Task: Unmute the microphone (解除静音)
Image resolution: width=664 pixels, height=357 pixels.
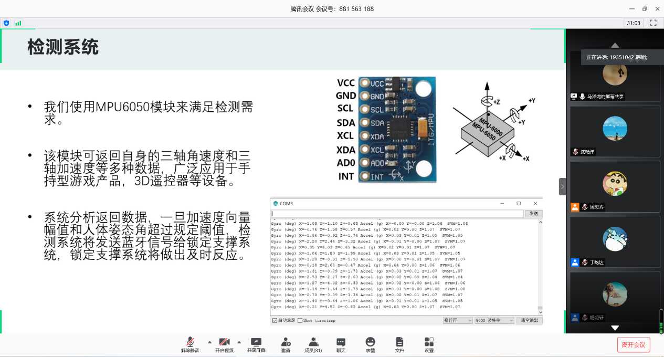Action: [x=190, y=344]
